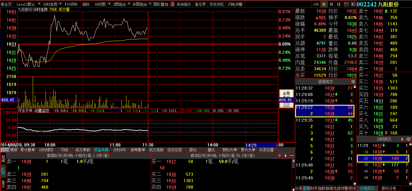412x191 pixels.
Task: Open the 备忘录 memo
Action: [200, 4]
